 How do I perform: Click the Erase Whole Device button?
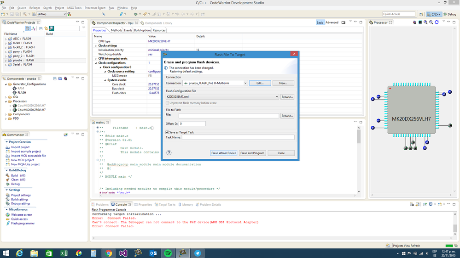pyautogui.click(x=223, y=153)
